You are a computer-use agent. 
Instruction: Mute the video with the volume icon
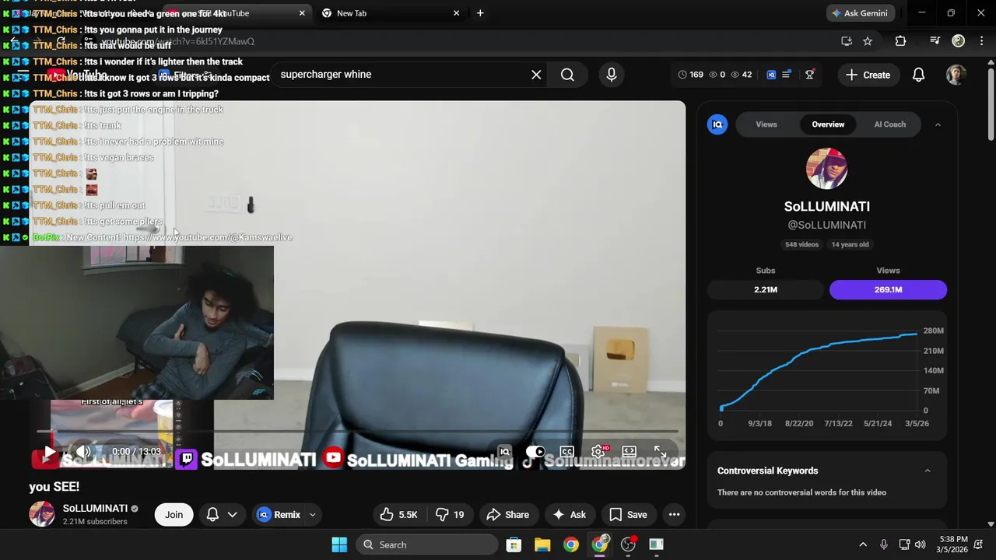point(83,452)
